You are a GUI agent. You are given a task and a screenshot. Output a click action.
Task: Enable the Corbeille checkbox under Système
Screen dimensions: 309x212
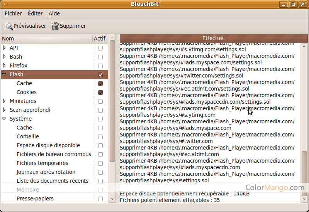(100, 137)
